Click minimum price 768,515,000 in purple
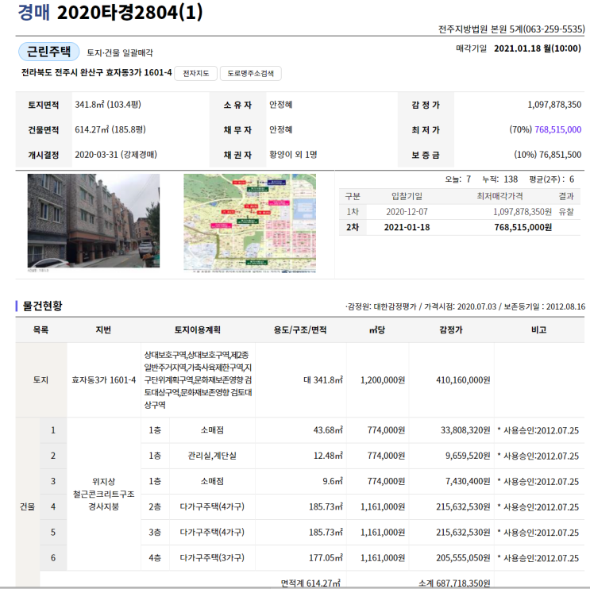The width and height of the screenshot is (590, 589). [x=557, y=129]
